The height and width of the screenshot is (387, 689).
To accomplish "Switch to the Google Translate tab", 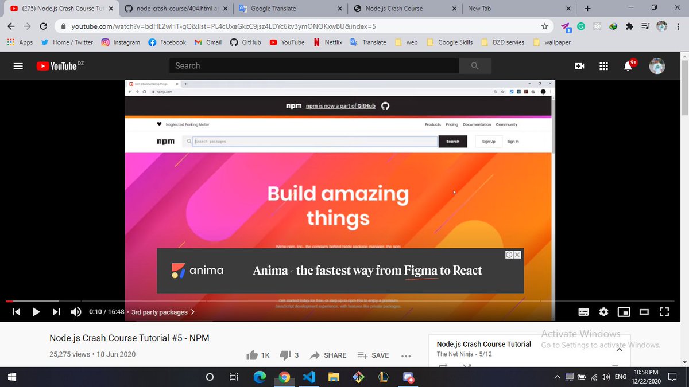I will [x=290, y=9].
